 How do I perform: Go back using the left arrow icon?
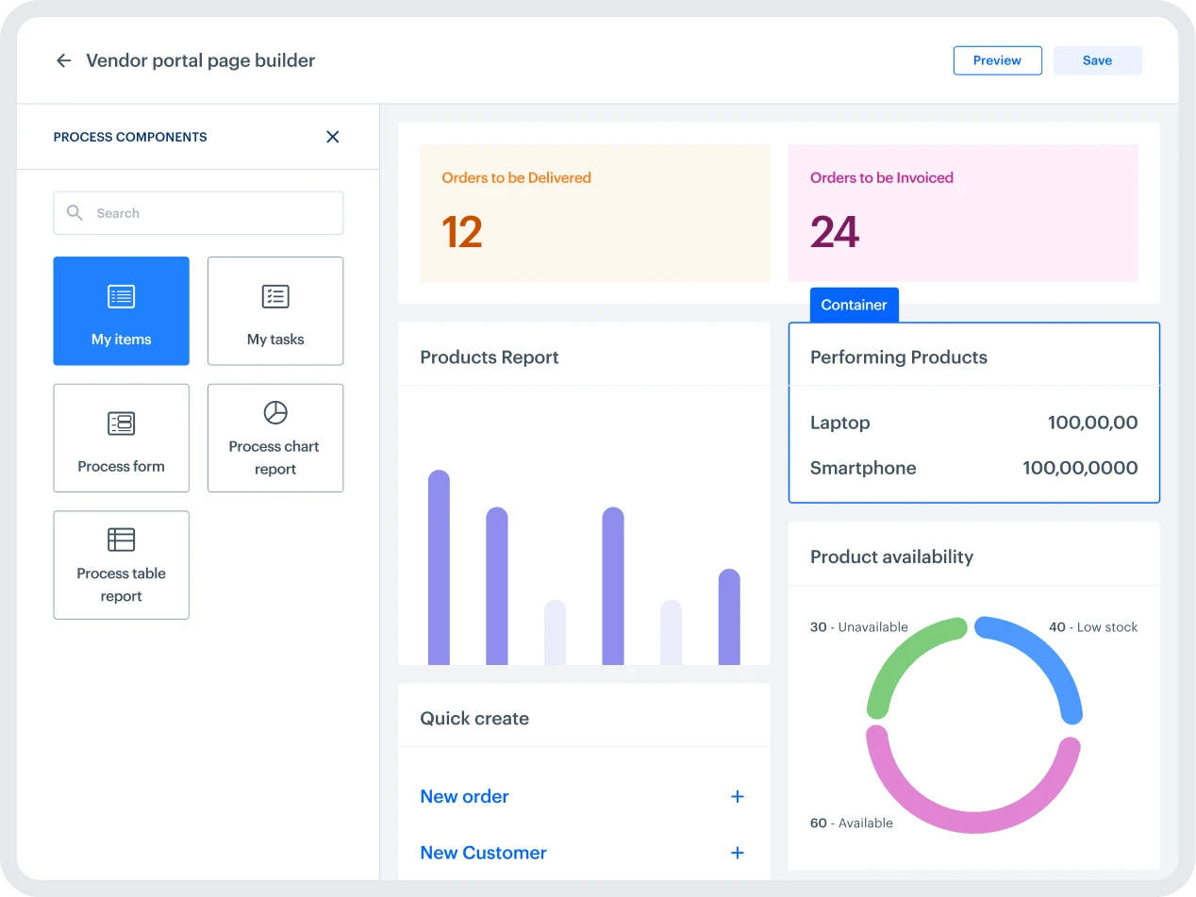(64, 60)
